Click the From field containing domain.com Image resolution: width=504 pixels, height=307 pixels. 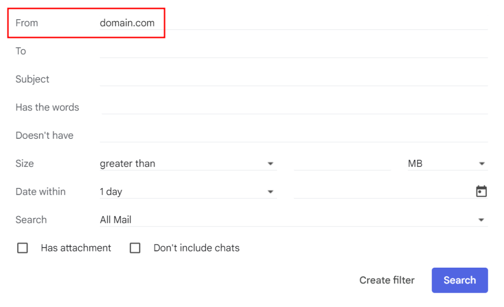293,23
